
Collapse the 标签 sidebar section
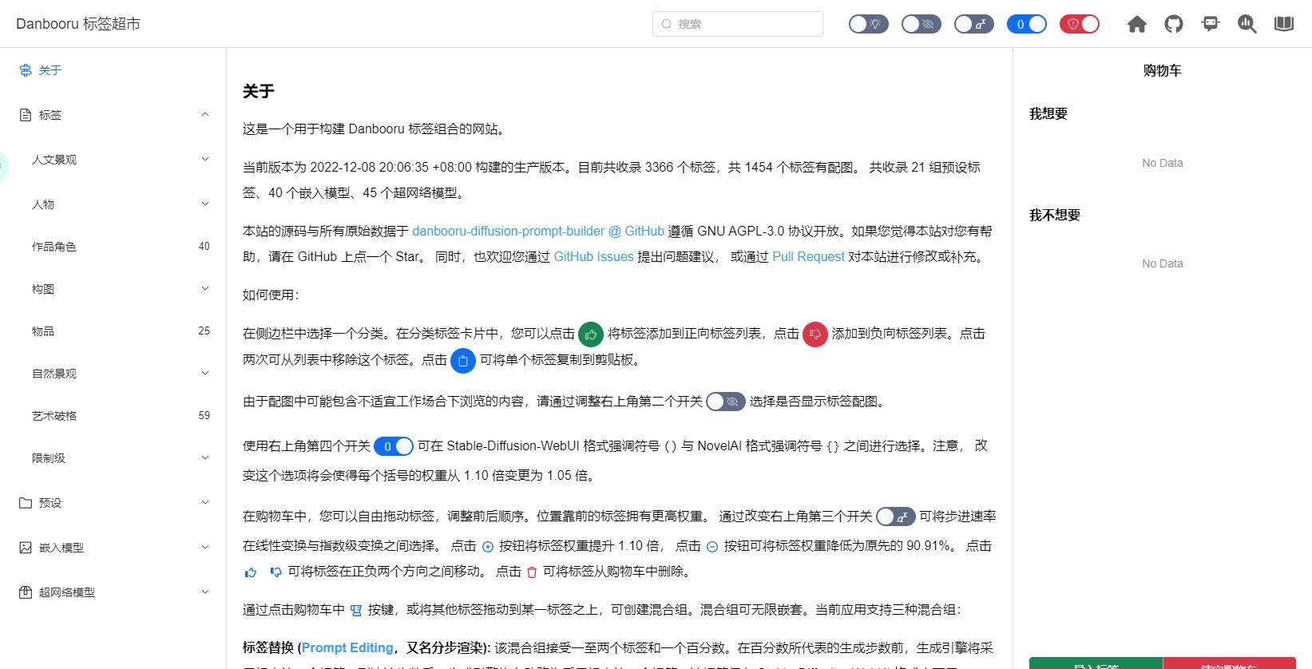pyautogui.click(x=113, y=115)
